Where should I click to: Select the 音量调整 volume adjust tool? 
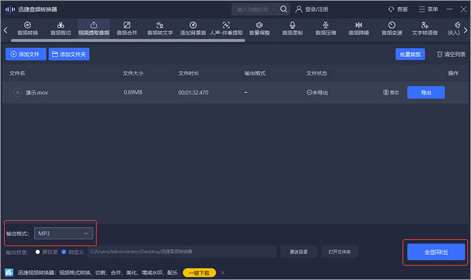259,28
